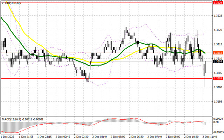The height and width of the screenshot is (140, 224).
Task: Click the triangle arrow beside GBPUSD,M5
Action: click(x=3, y=3)
